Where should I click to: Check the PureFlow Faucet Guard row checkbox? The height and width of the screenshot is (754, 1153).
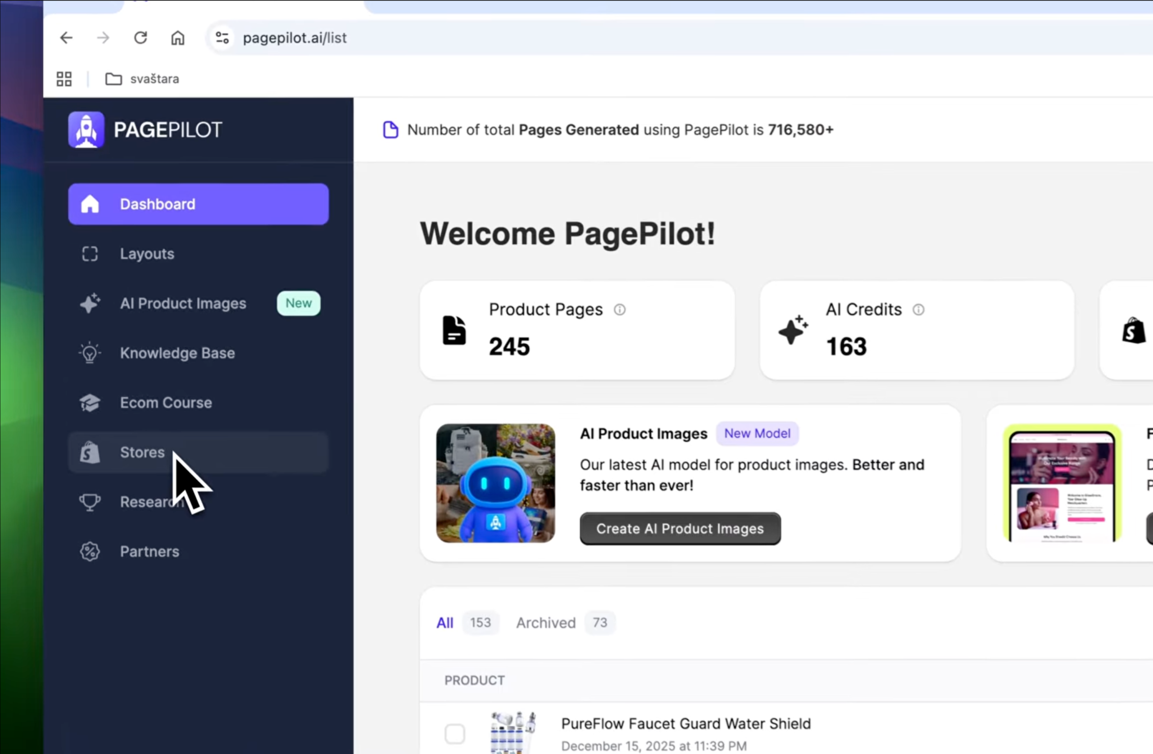[455, 734]
